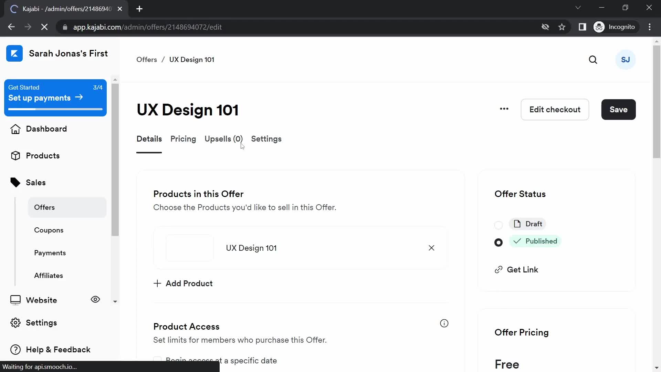Click the UX Design 101 product thumbnail
The image size is (661, 372).
(190, 248)
